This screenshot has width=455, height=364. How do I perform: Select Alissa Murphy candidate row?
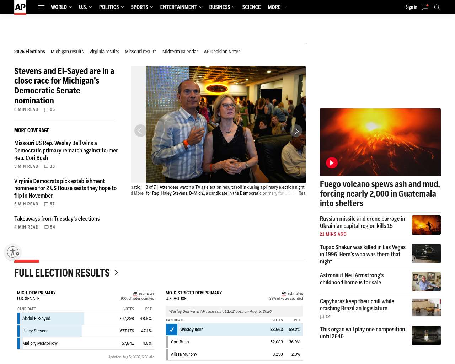tap(234, 354)
